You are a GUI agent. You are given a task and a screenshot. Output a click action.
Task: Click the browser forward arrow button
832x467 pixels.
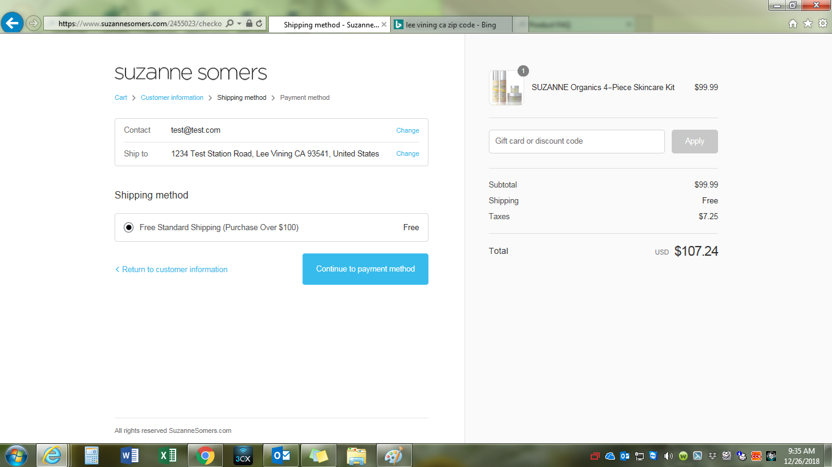(x=34, y=24)
